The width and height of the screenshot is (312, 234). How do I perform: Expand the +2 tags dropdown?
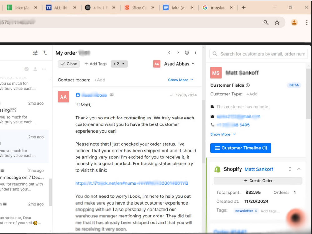click(119, 64)
